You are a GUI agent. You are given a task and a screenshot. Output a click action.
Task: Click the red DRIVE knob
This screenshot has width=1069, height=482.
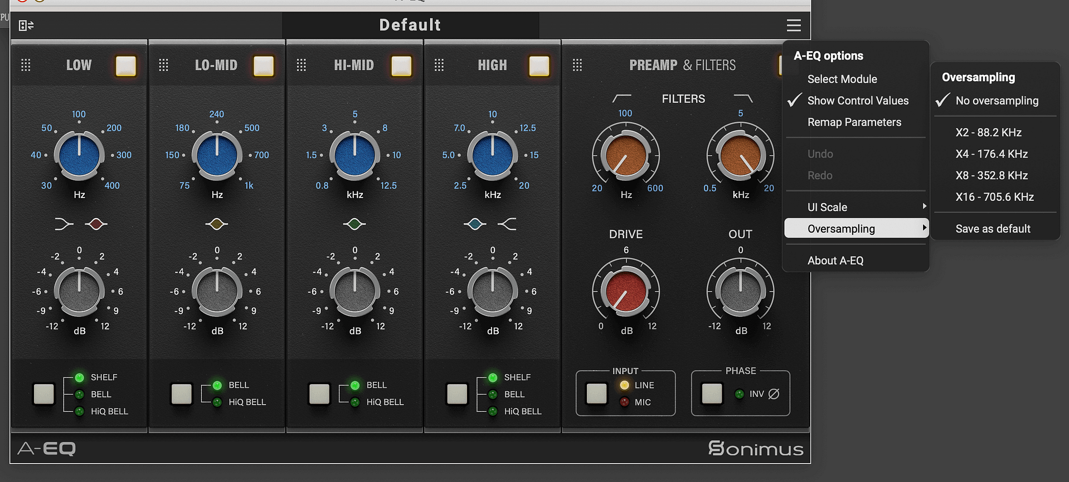(625, 292)
